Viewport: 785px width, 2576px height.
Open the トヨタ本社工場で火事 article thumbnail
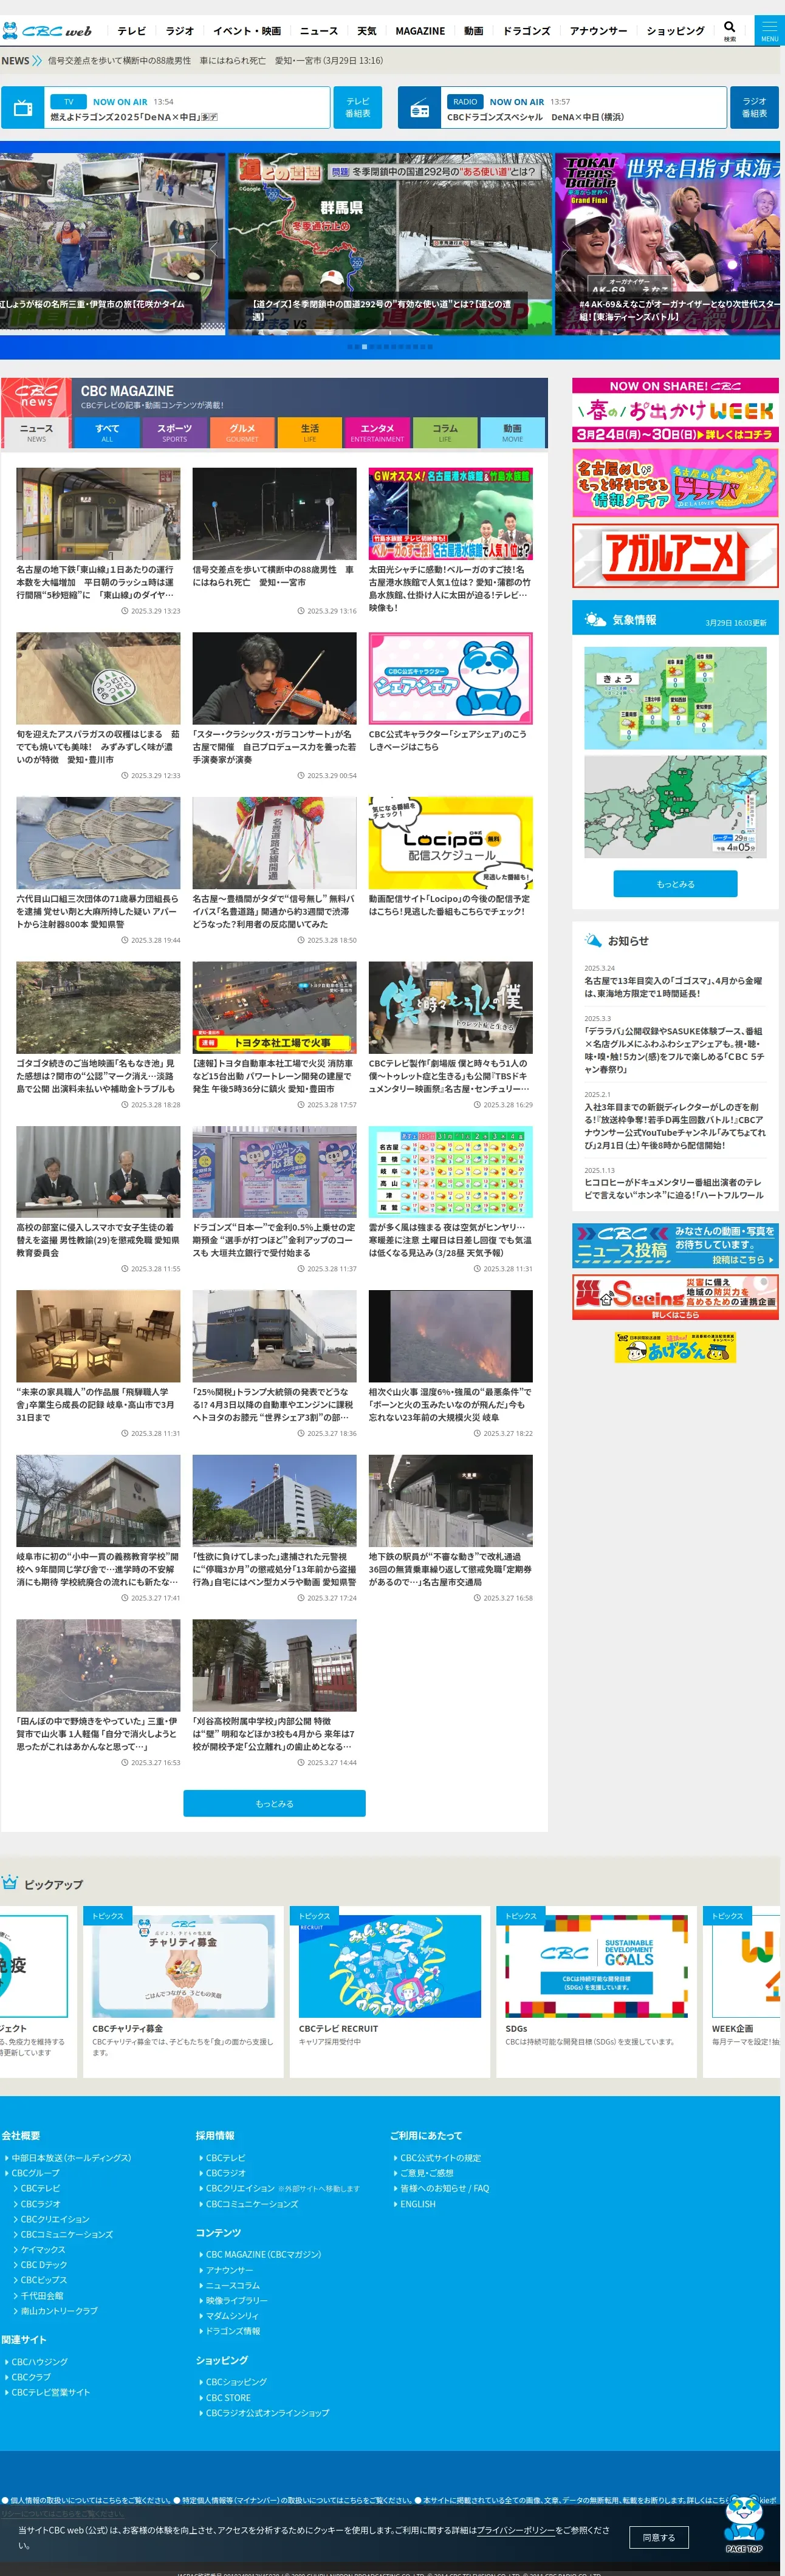274,1007
